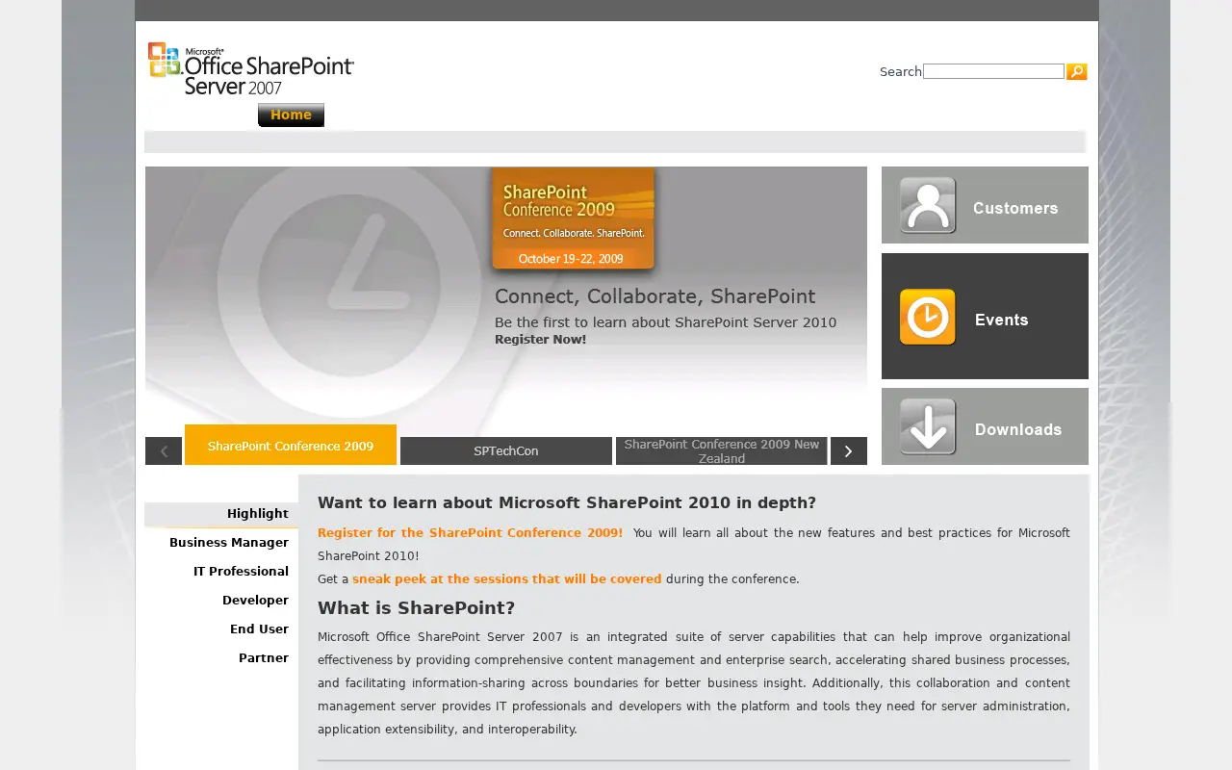The image size is (1232, 770).
Task: Select the SharePoint Conference 2009 slide tab
Action: (x=291, y=445)
